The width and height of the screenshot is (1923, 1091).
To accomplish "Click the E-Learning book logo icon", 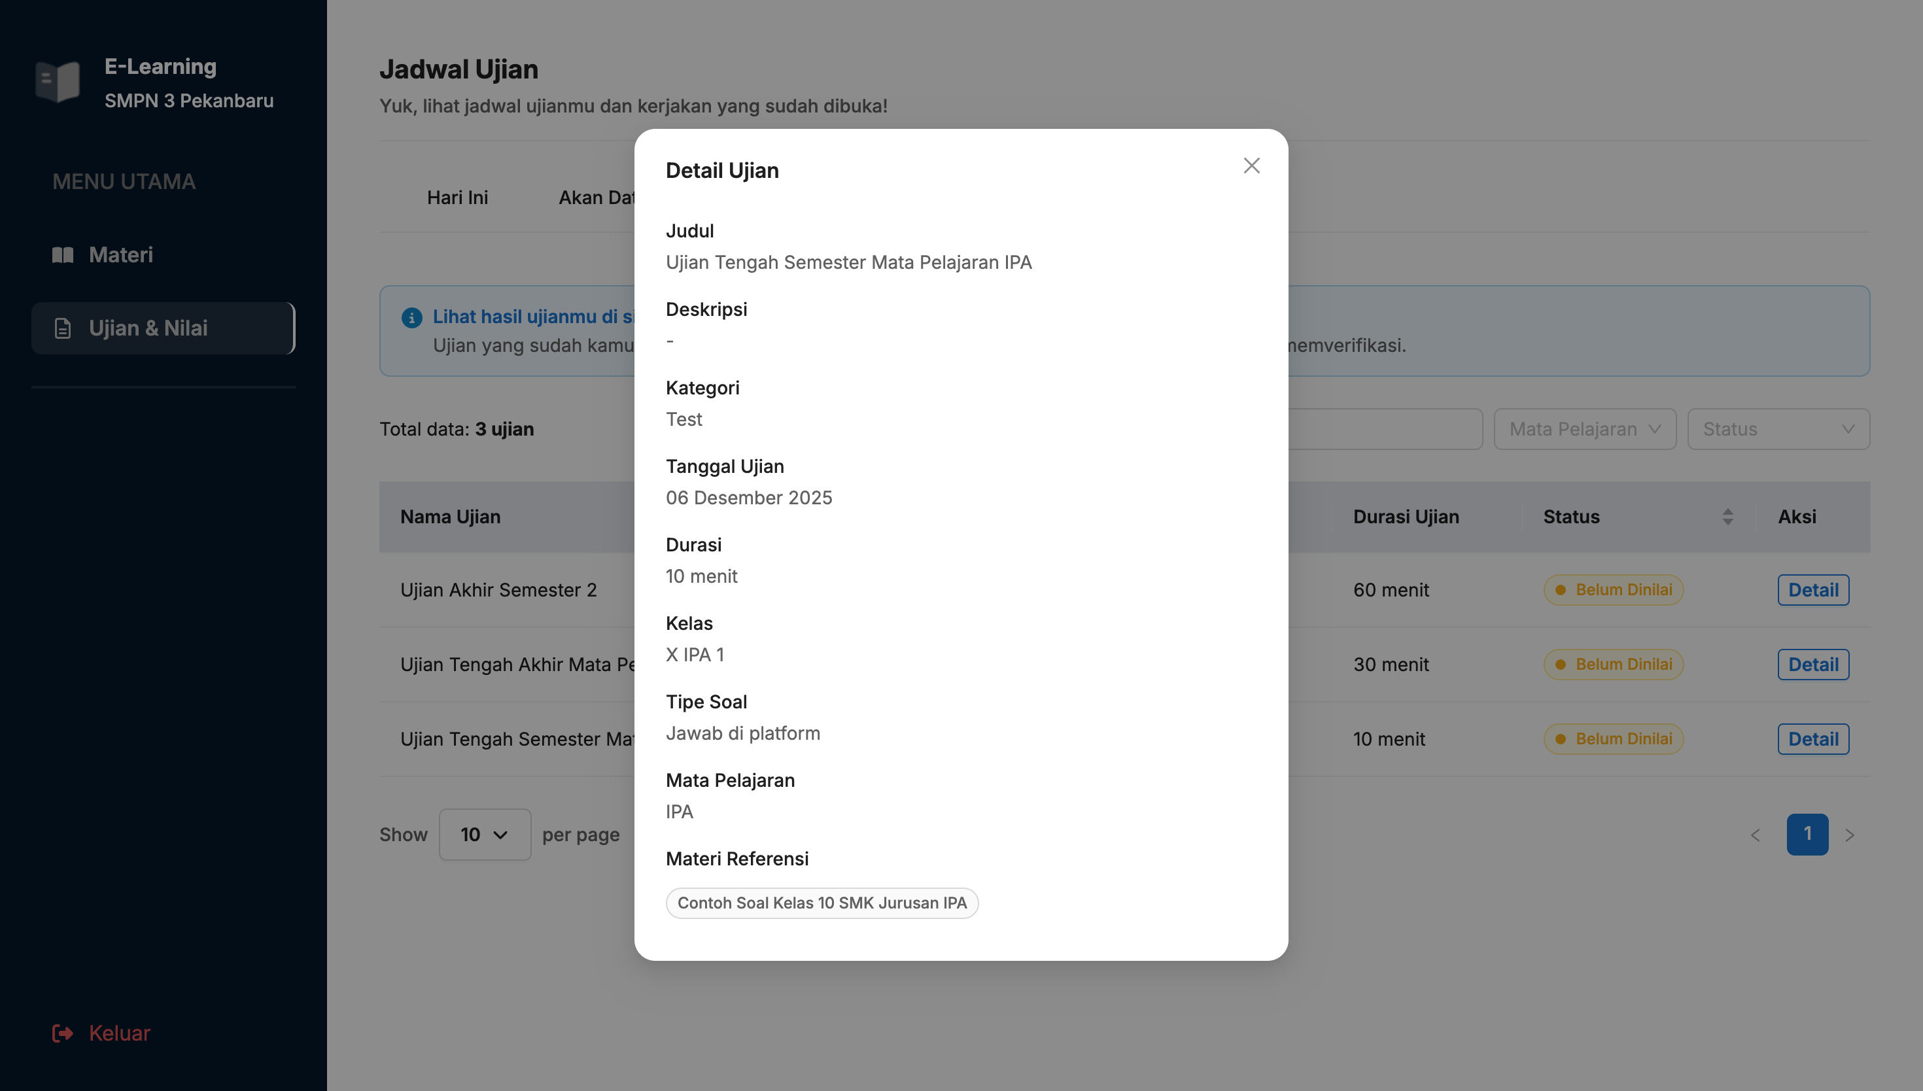I will [x=58, y=82].
